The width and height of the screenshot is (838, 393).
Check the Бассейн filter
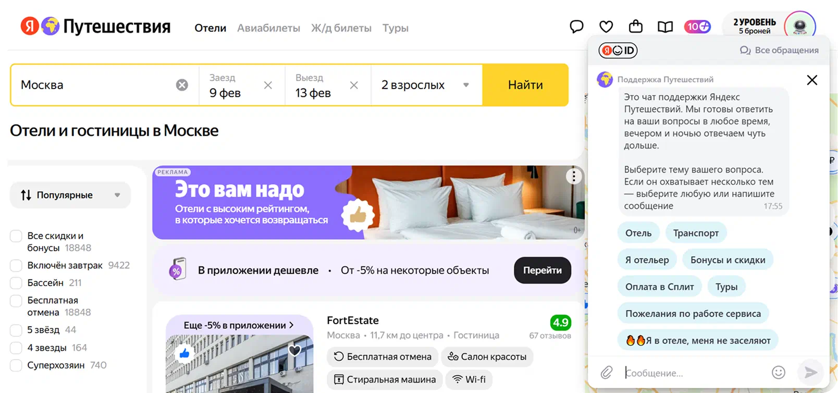[16, 283]
